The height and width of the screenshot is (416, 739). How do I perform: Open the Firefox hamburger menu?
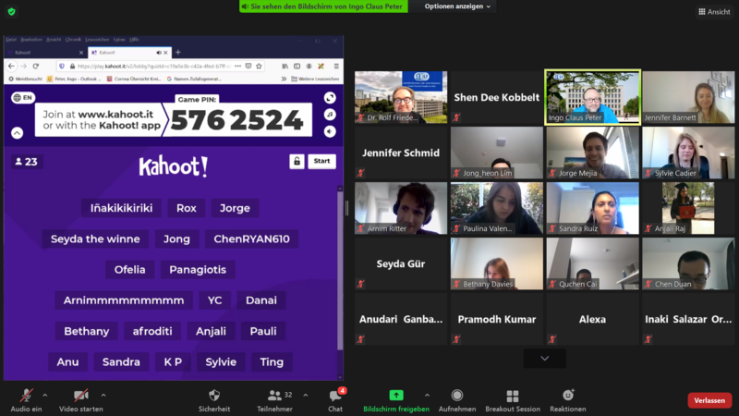click(x=336, y=66)
